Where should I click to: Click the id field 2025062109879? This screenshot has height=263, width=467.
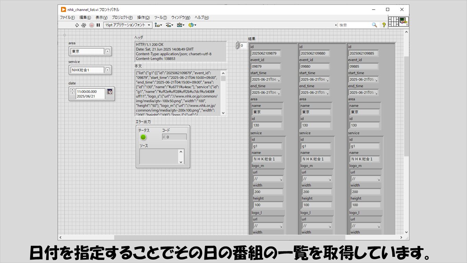(266, 53)
